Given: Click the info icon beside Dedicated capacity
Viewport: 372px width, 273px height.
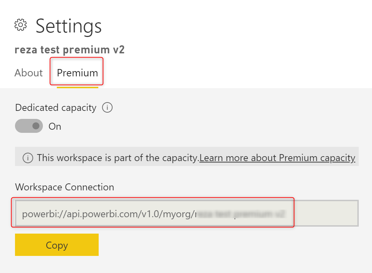Looking at the screenshot, I should point(107,108).
